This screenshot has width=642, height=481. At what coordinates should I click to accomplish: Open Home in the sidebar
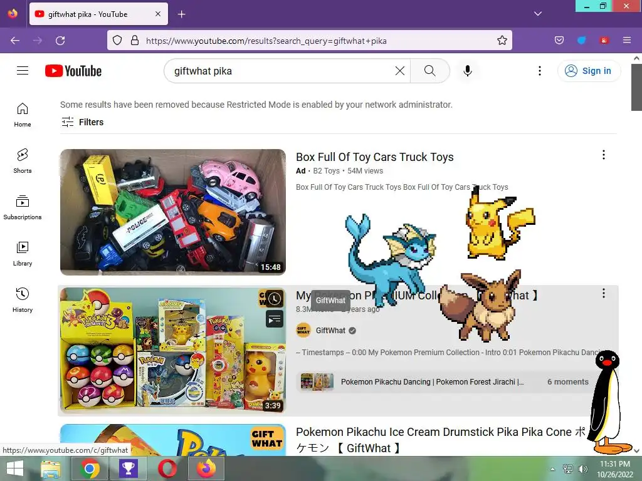[x=23, y=115]
